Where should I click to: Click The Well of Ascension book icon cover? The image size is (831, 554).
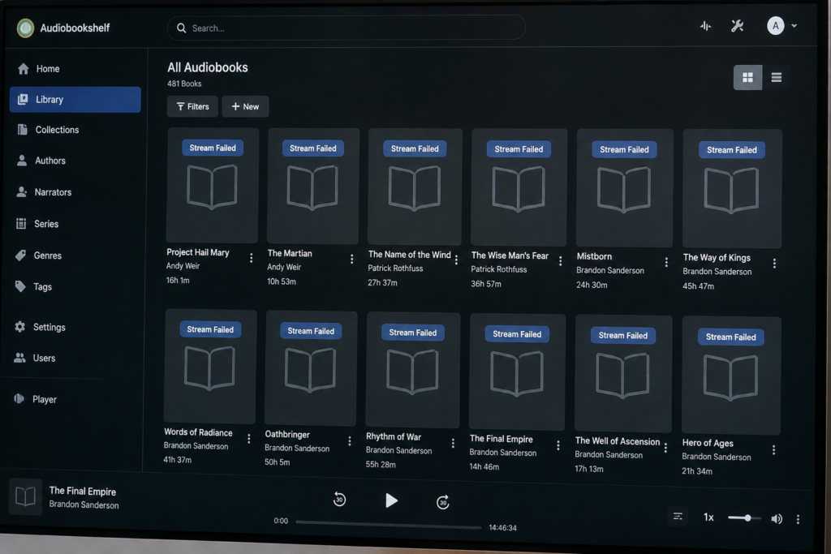pos(622,376)
